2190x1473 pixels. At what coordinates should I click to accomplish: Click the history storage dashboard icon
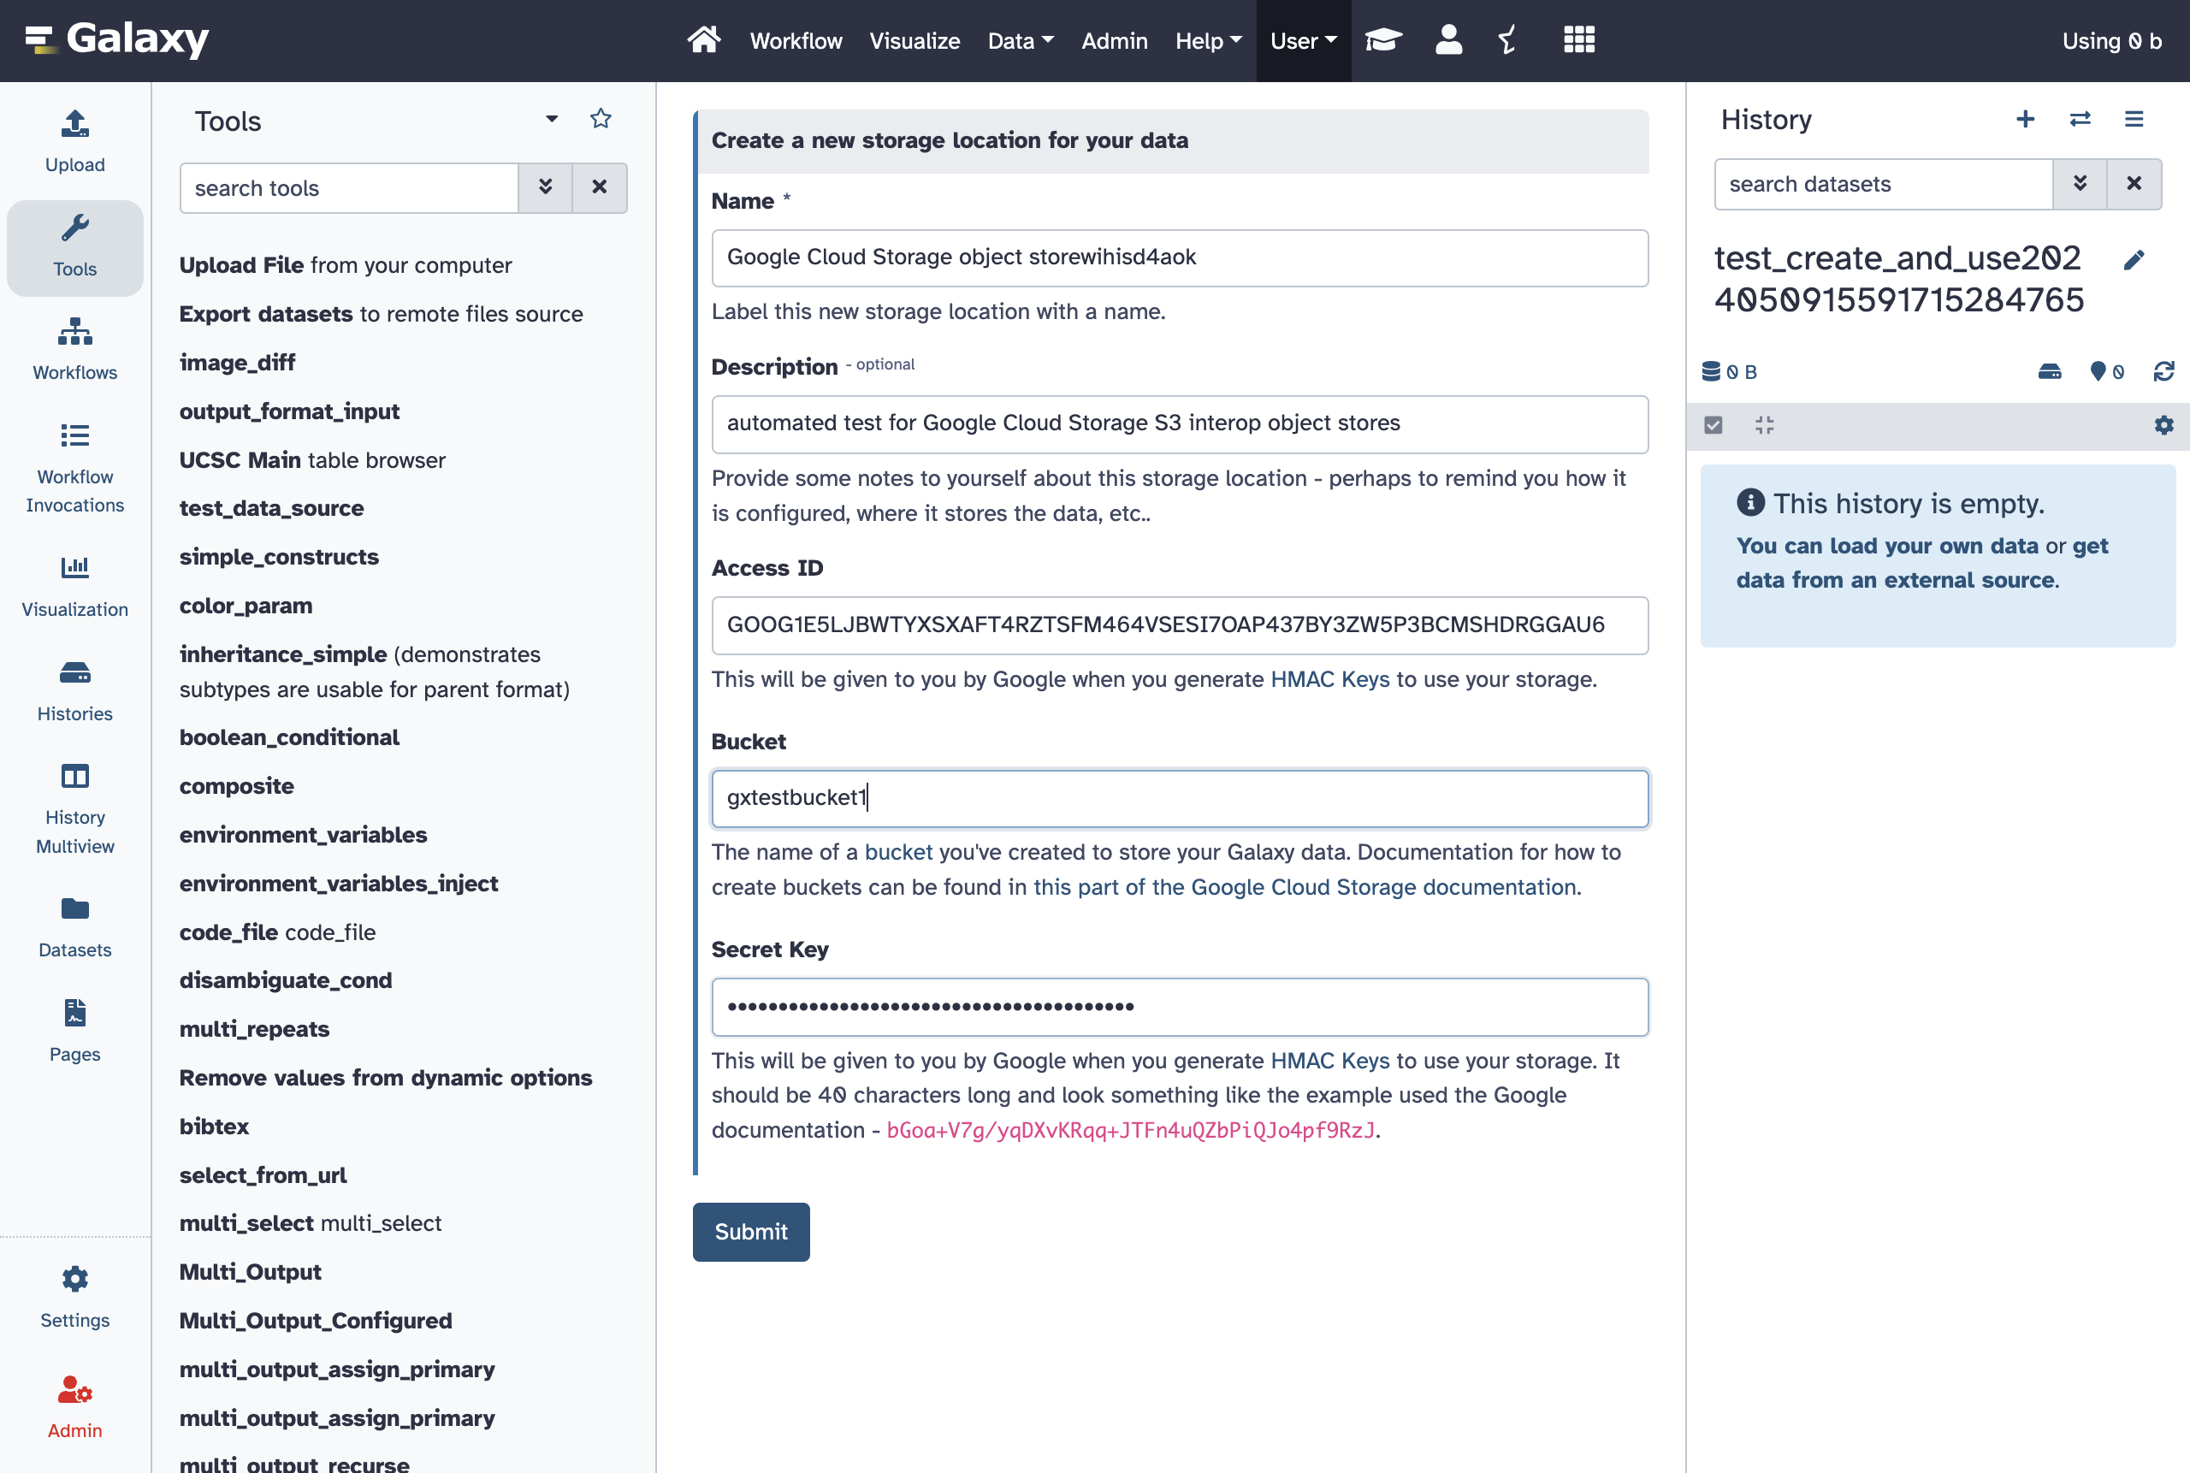pyautogui.click(x=2051, y=370)
